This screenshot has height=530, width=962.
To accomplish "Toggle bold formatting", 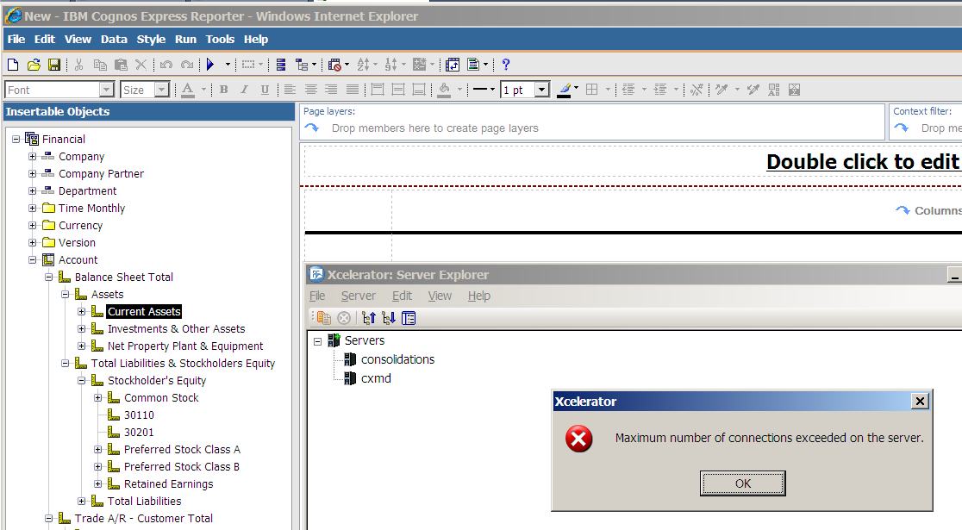I will (224, 90).
